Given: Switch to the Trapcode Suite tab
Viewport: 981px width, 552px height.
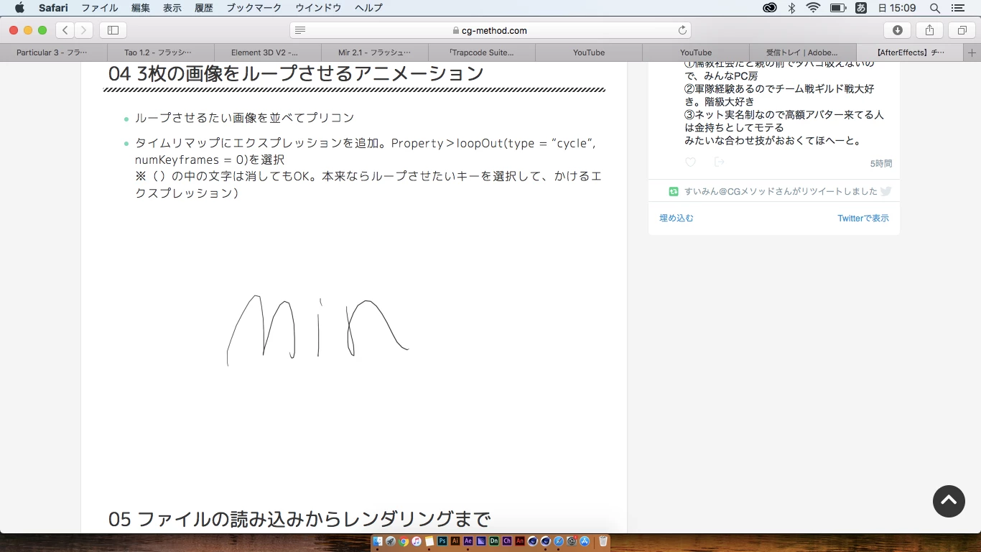Looking at the screenshot, I should pos(481,52).
